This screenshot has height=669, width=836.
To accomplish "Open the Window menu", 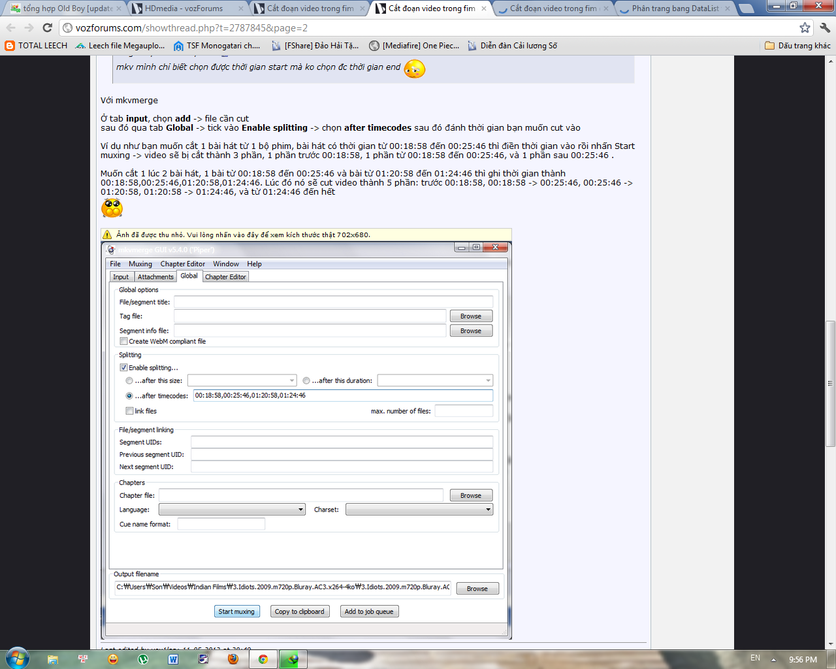I will click(x=226, y=264).
